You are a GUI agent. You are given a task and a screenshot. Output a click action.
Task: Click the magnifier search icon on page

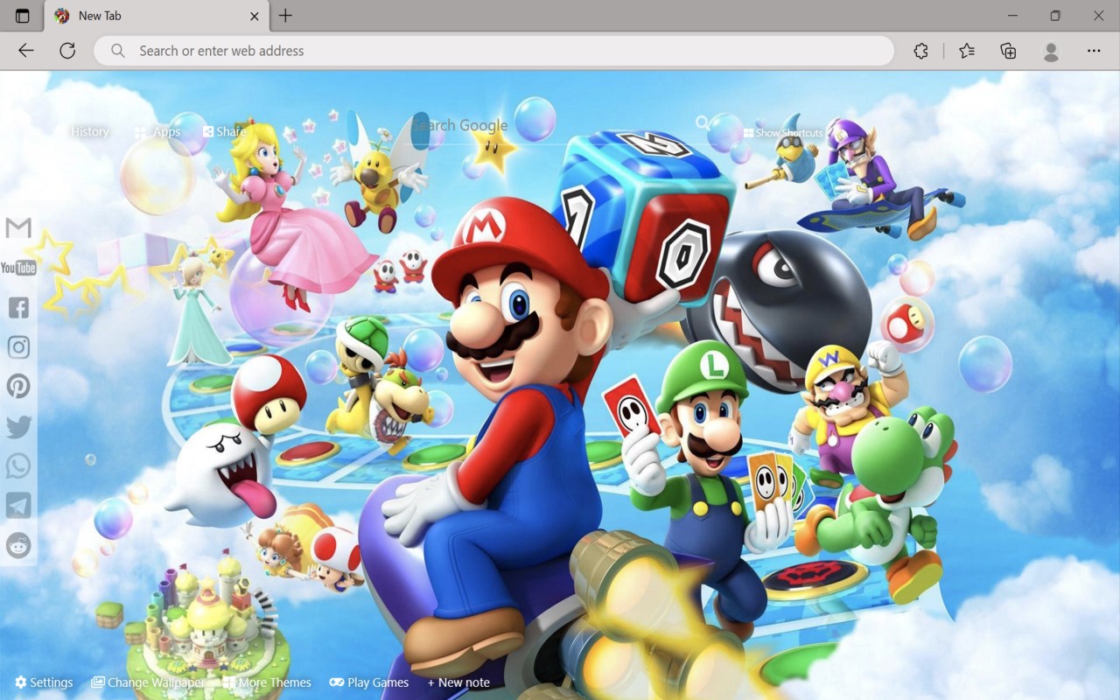point(703,123)
